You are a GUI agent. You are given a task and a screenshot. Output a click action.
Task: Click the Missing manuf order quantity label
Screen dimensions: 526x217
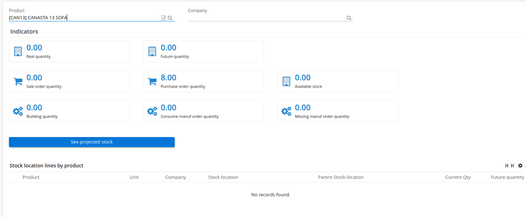click(322, 116)
